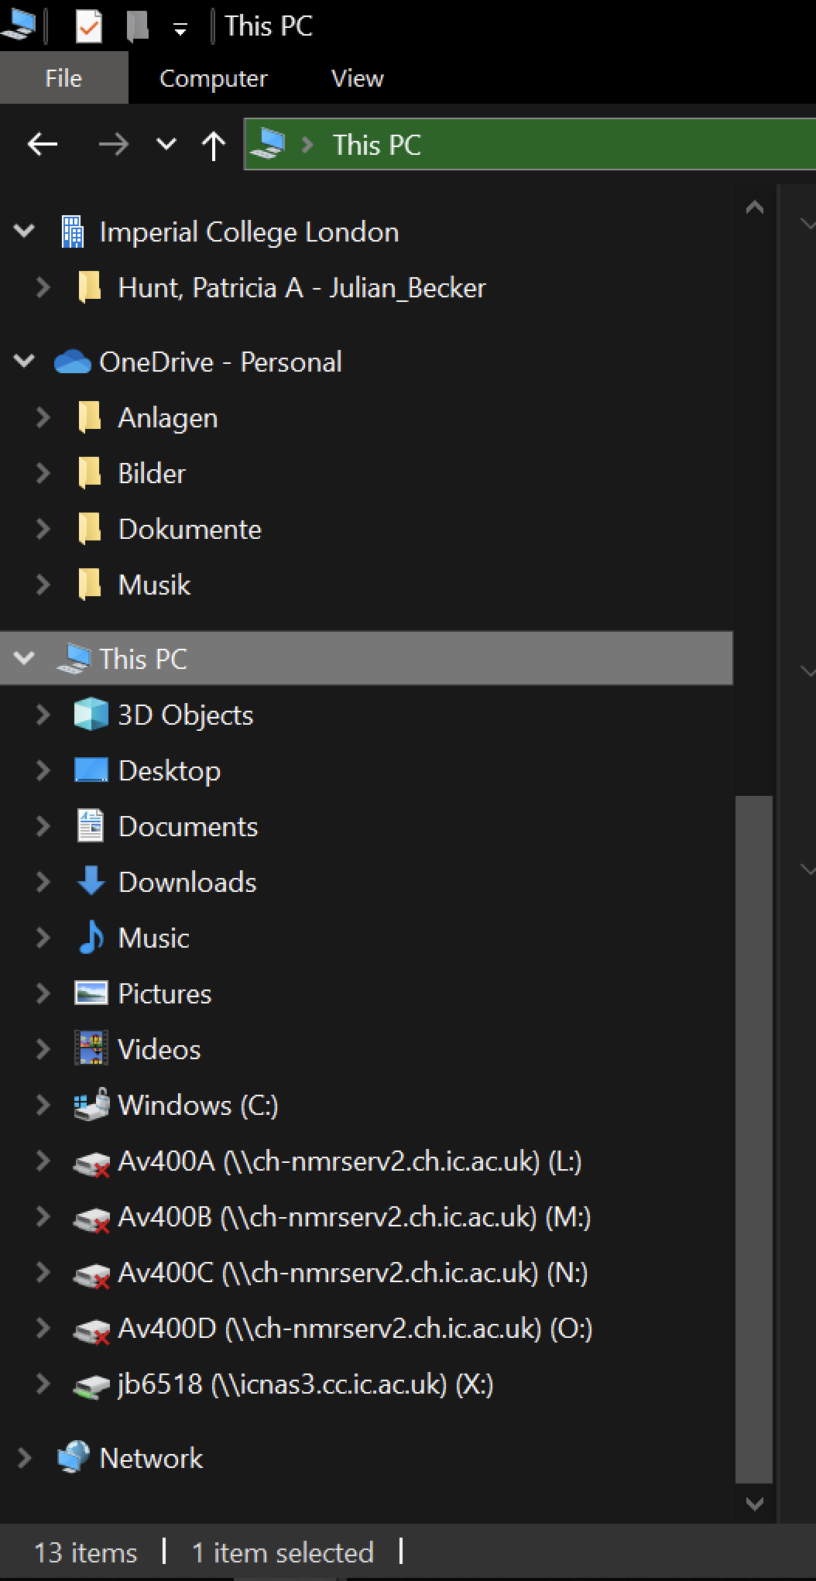The height and width of the screenshot is (1581, 816).
Task: Open Customize Quick Access Toolbar dropdown
Action: (180, 30)
